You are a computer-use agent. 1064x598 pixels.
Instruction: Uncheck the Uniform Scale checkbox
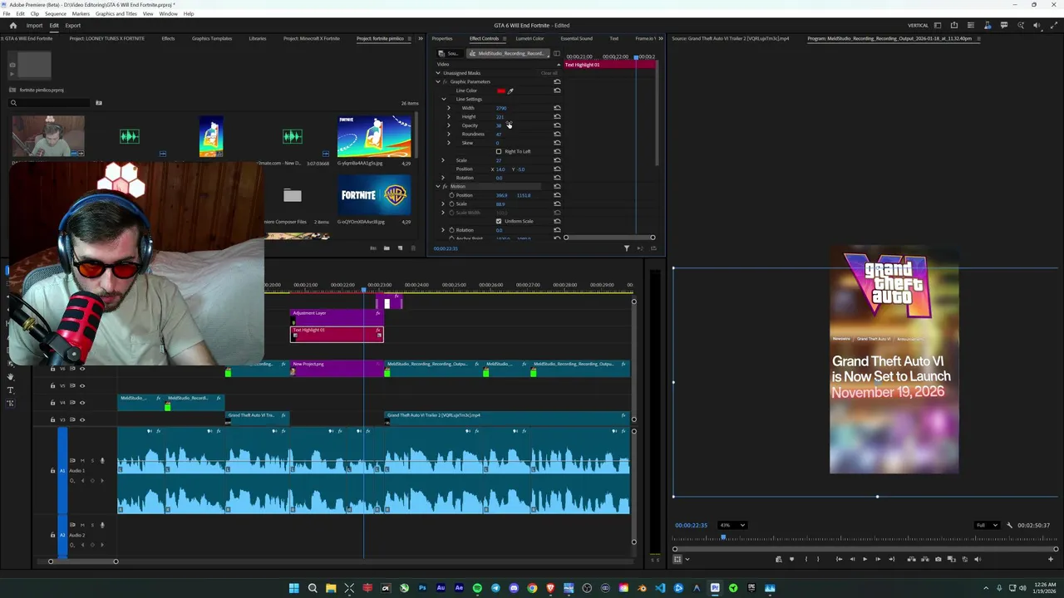[x=499, y=221]
